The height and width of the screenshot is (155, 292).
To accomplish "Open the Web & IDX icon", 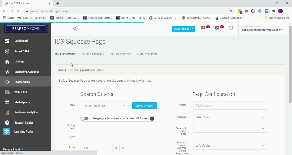I will click(x=7, y=92).
